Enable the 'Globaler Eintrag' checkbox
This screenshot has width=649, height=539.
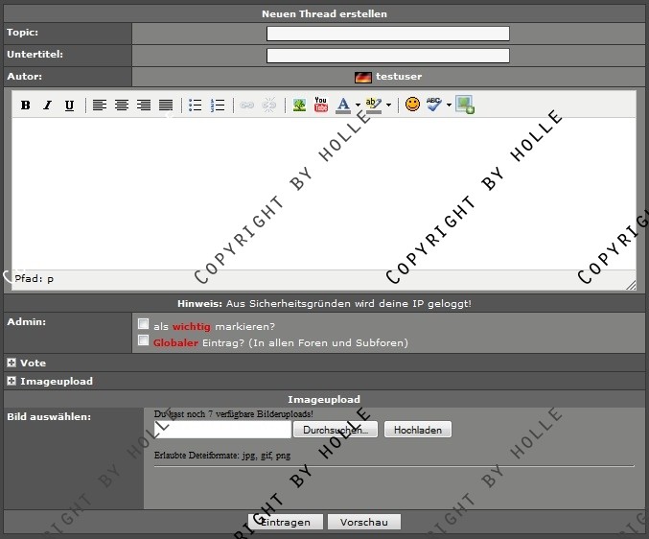click(143, 340)
